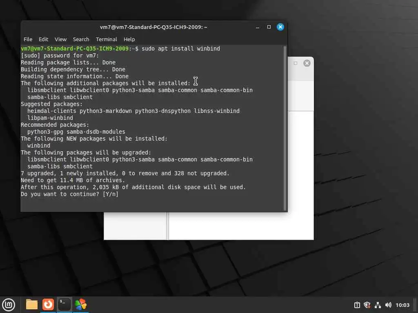Open the View menu in terminal
The image size is (418, 313).
pos(60,40)
